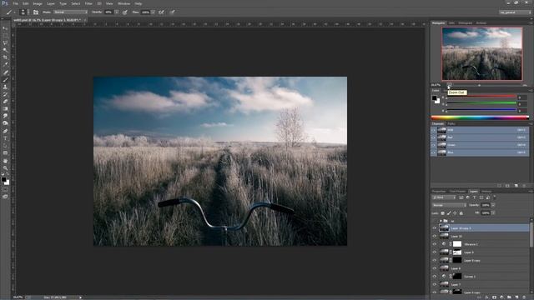The width and height of the screenshot is (534, 300).
Task: Open the layer blend mode dropdown
Action: tap(449, 205)
